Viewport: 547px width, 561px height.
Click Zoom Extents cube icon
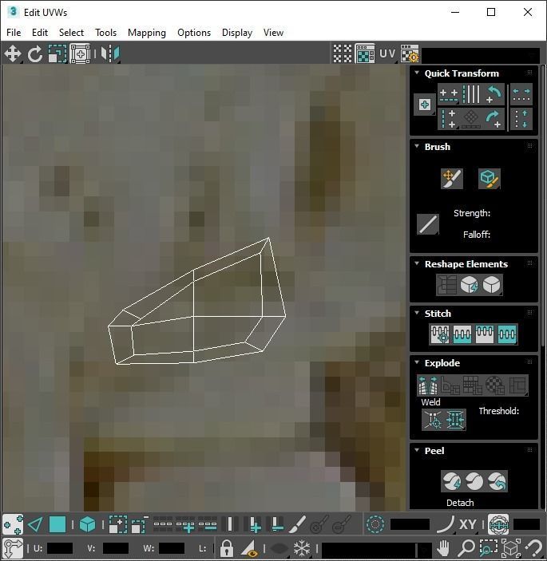tap(511, 548)
